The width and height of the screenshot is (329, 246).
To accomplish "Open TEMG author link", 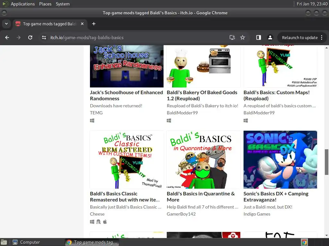I will point(96,113).
